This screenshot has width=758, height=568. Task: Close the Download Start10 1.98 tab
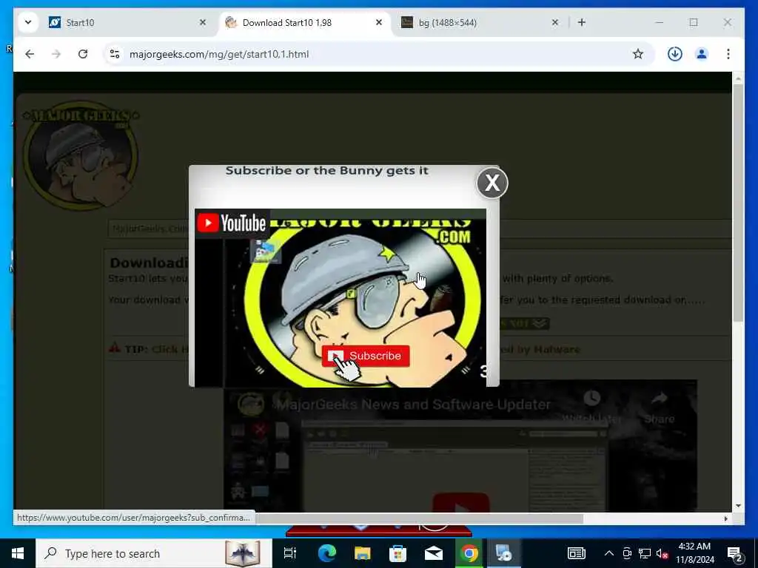point(379,22)
